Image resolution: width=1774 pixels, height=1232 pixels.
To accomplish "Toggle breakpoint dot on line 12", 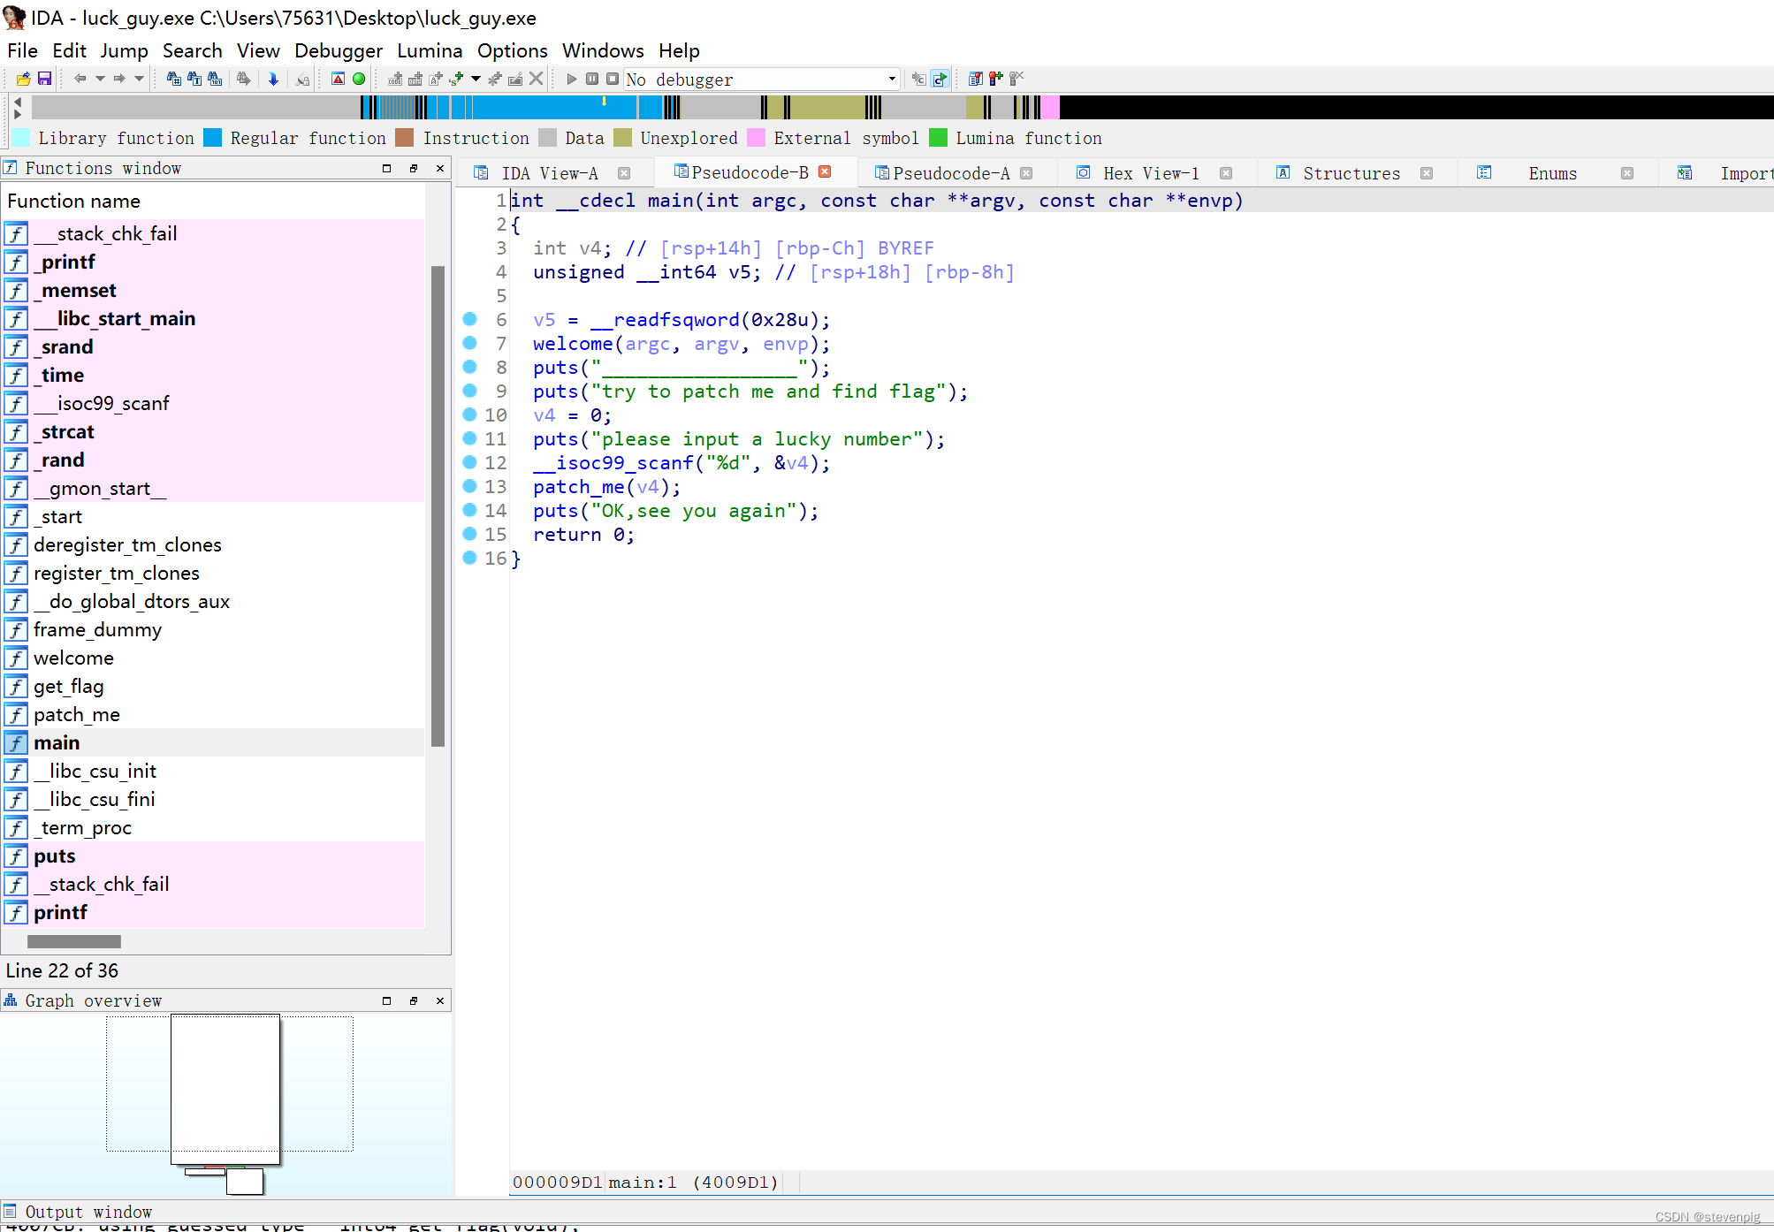I will coord(470,462).
